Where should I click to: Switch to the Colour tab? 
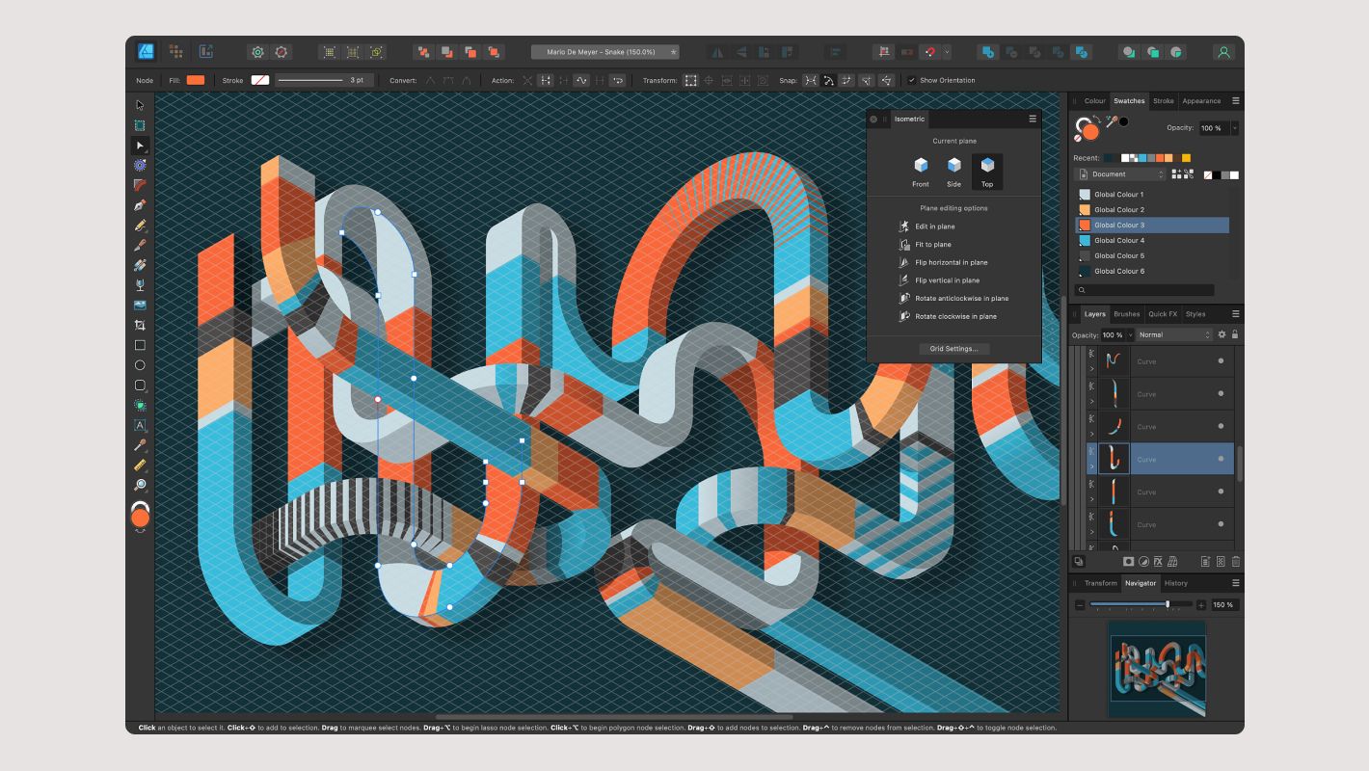[x=1095, y=100]
